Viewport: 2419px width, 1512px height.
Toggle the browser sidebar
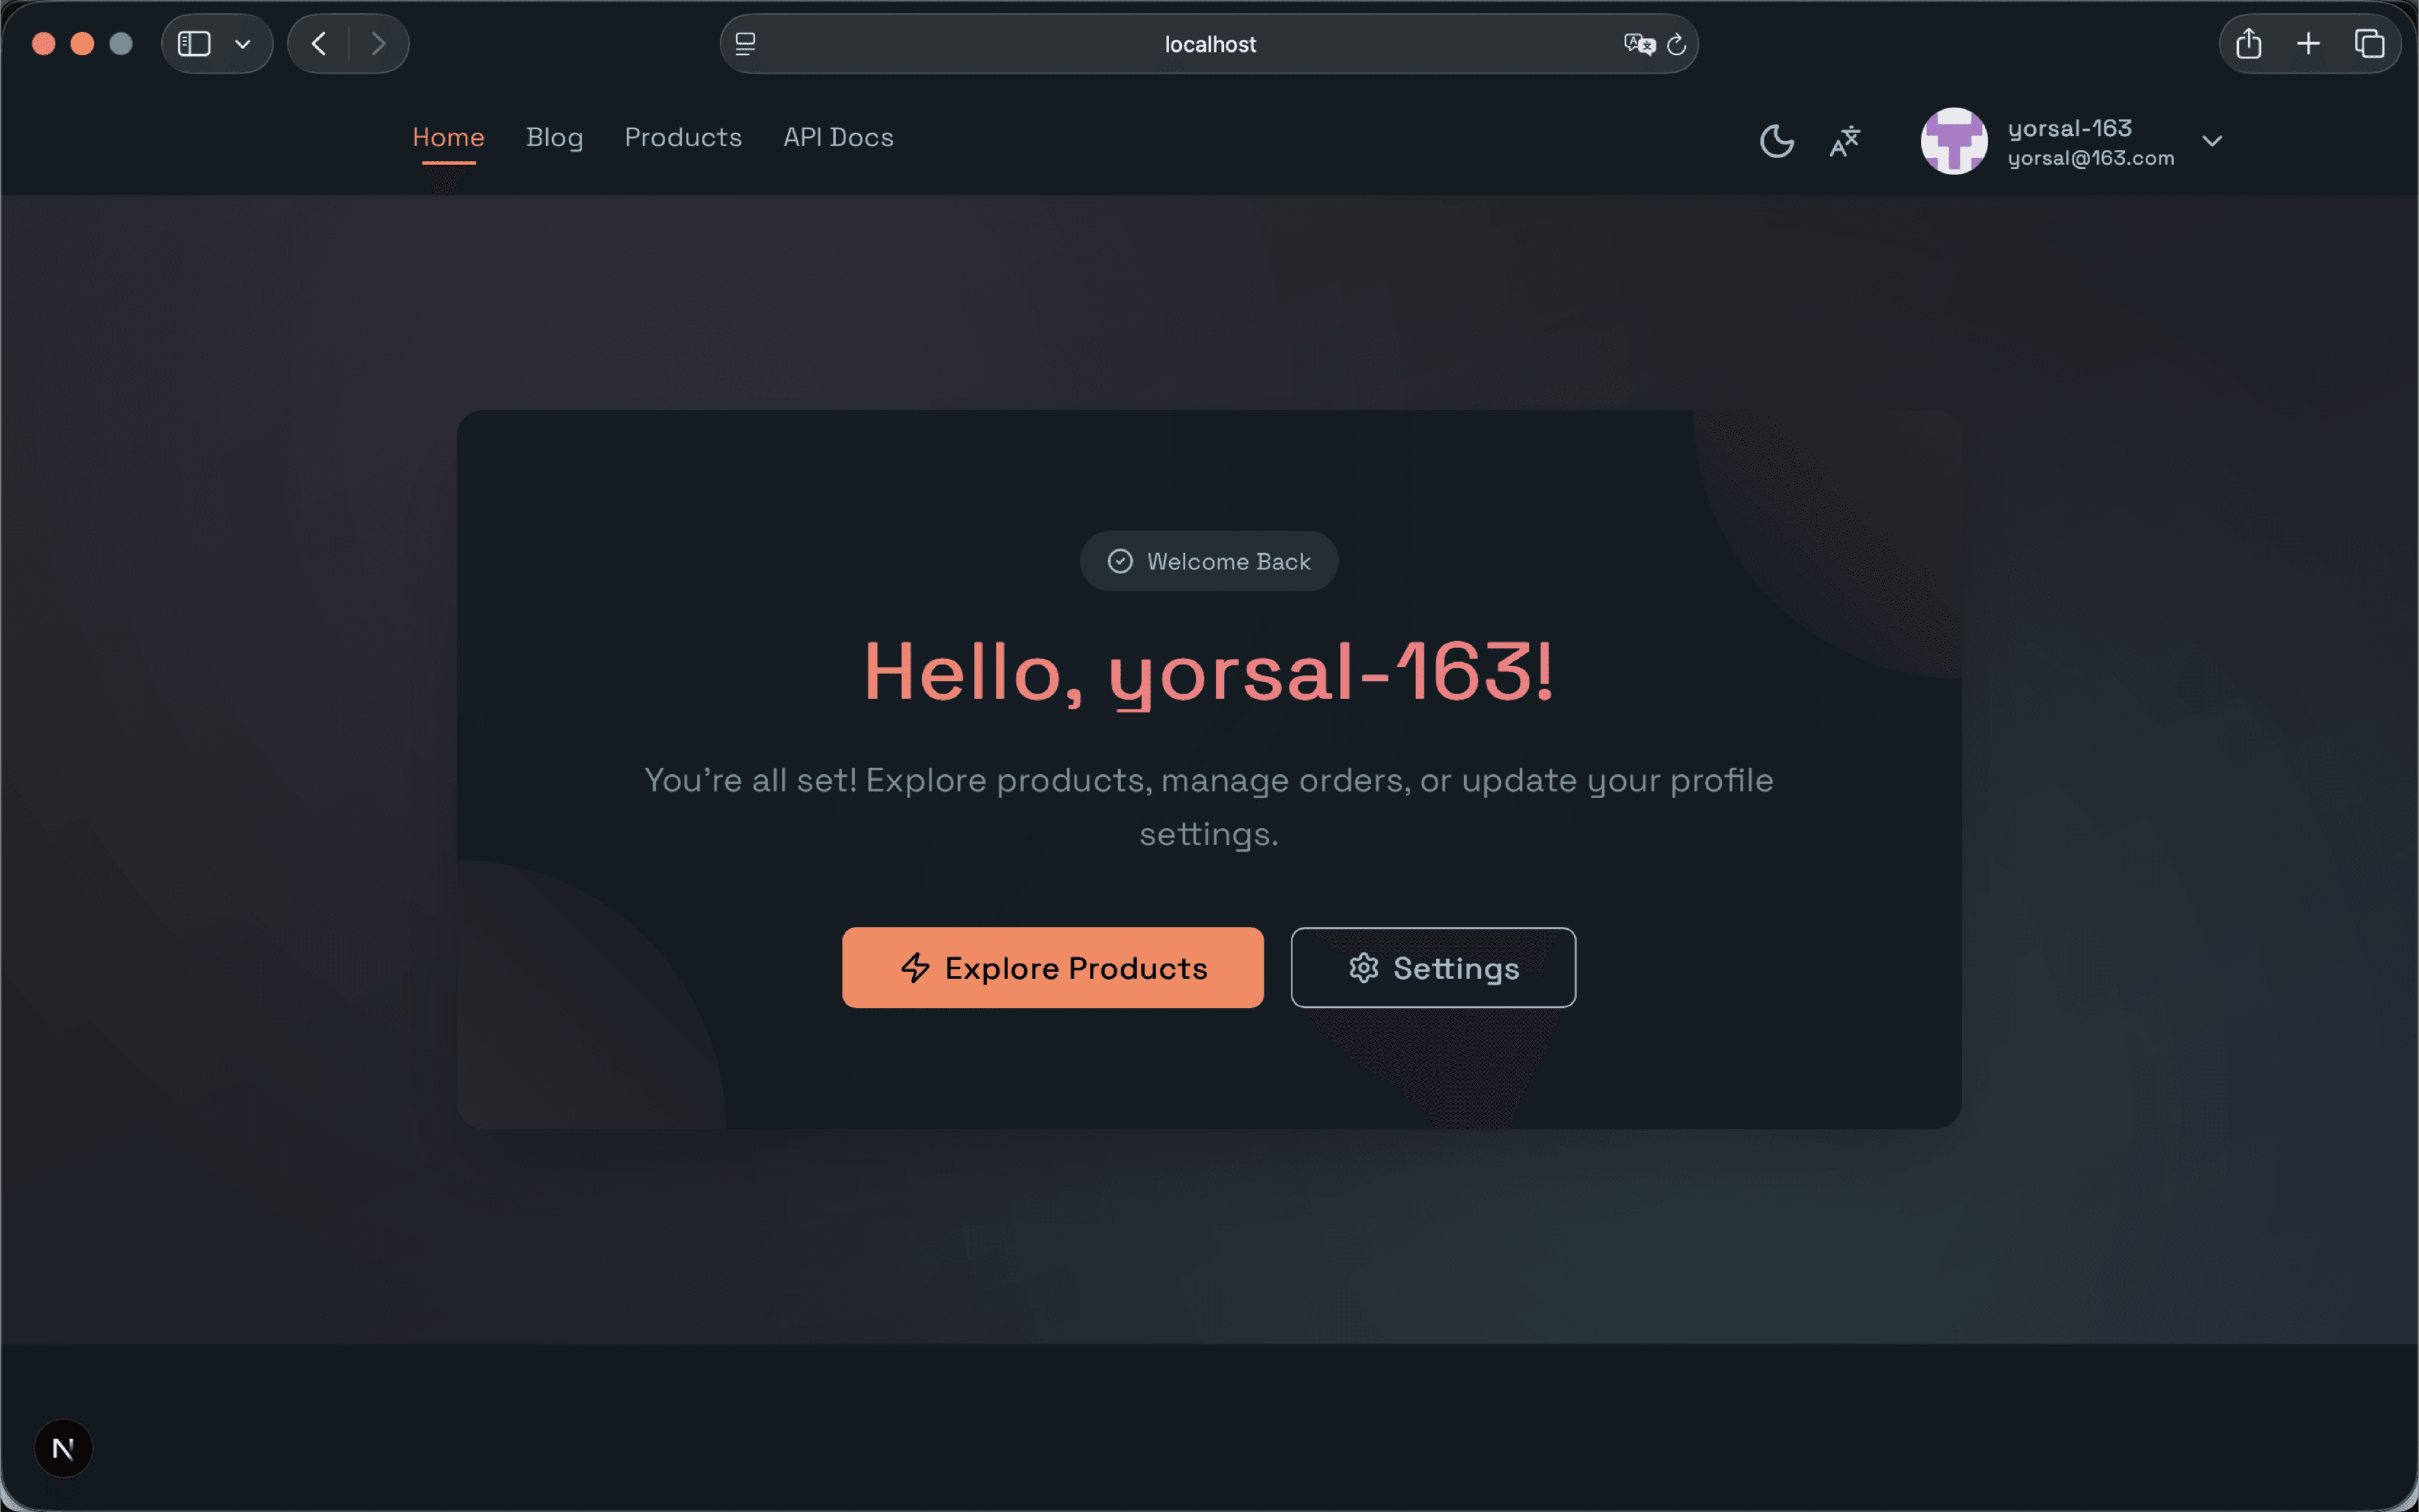[x=193, y=43]
